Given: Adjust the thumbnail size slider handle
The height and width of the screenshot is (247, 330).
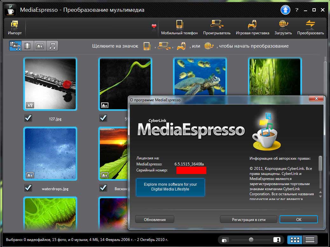Looking at the screenshot, I should coord(251,240).
